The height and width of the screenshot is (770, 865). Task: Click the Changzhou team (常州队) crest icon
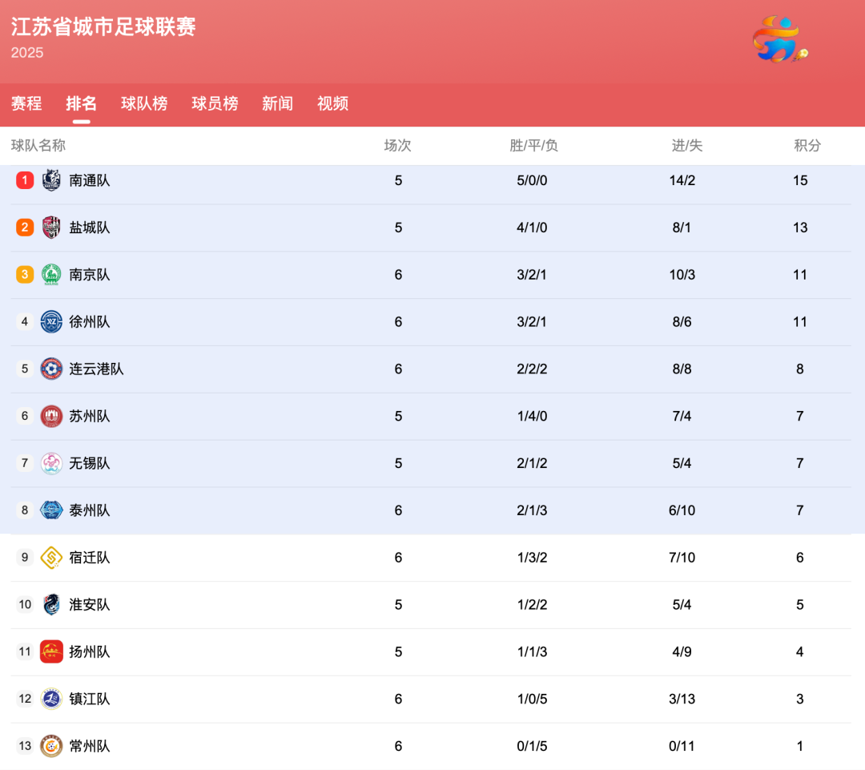coord(51,746)
